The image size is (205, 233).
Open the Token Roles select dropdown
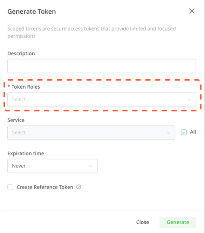pos(102,99)
